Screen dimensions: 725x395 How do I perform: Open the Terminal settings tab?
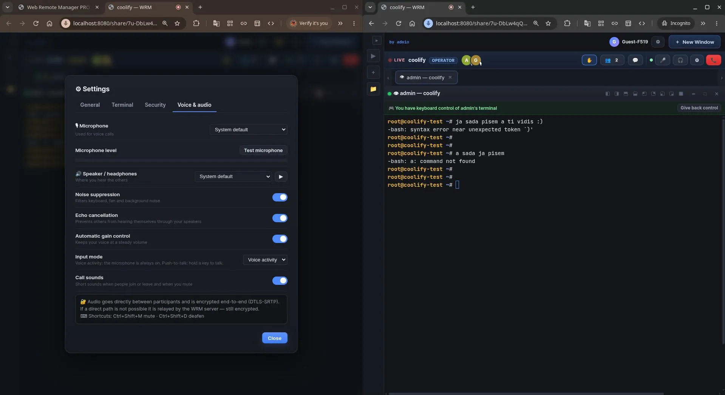122,105
